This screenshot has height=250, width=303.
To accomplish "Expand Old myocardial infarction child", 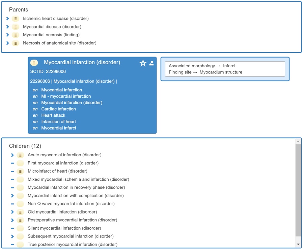I will pyautogui.click(x=12, y=212).
